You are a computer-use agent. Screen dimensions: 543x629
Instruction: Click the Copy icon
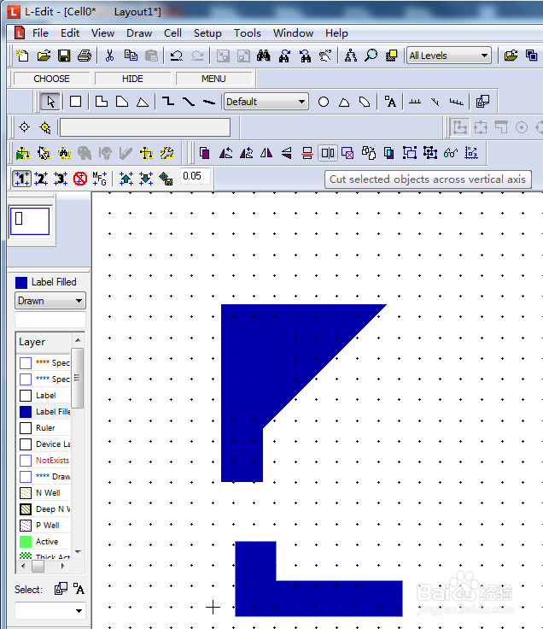point(131,56)
